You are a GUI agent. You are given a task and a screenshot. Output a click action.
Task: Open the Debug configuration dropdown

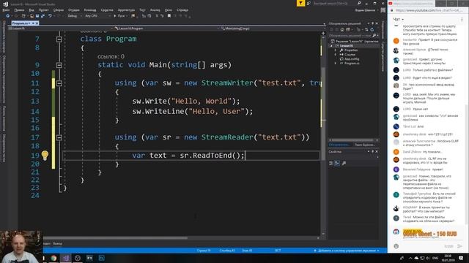click(75, 16)
